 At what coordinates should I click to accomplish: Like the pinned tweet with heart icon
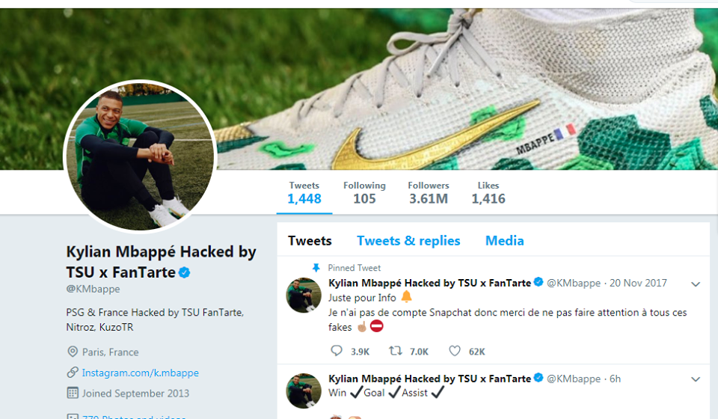point(455,350)
